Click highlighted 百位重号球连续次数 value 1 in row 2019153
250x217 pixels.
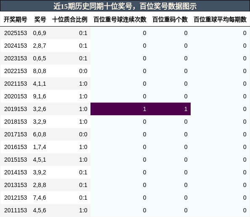(144, 109)
